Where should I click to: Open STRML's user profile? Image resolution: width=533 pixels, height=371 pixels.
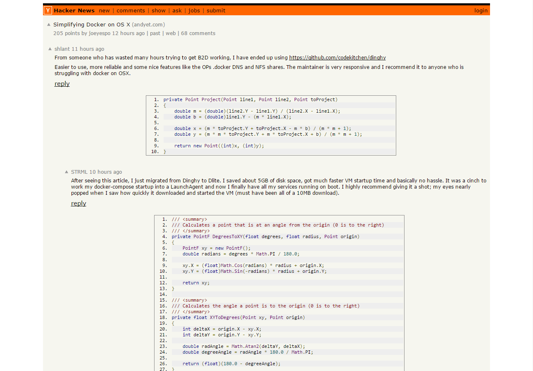point(79,172)
